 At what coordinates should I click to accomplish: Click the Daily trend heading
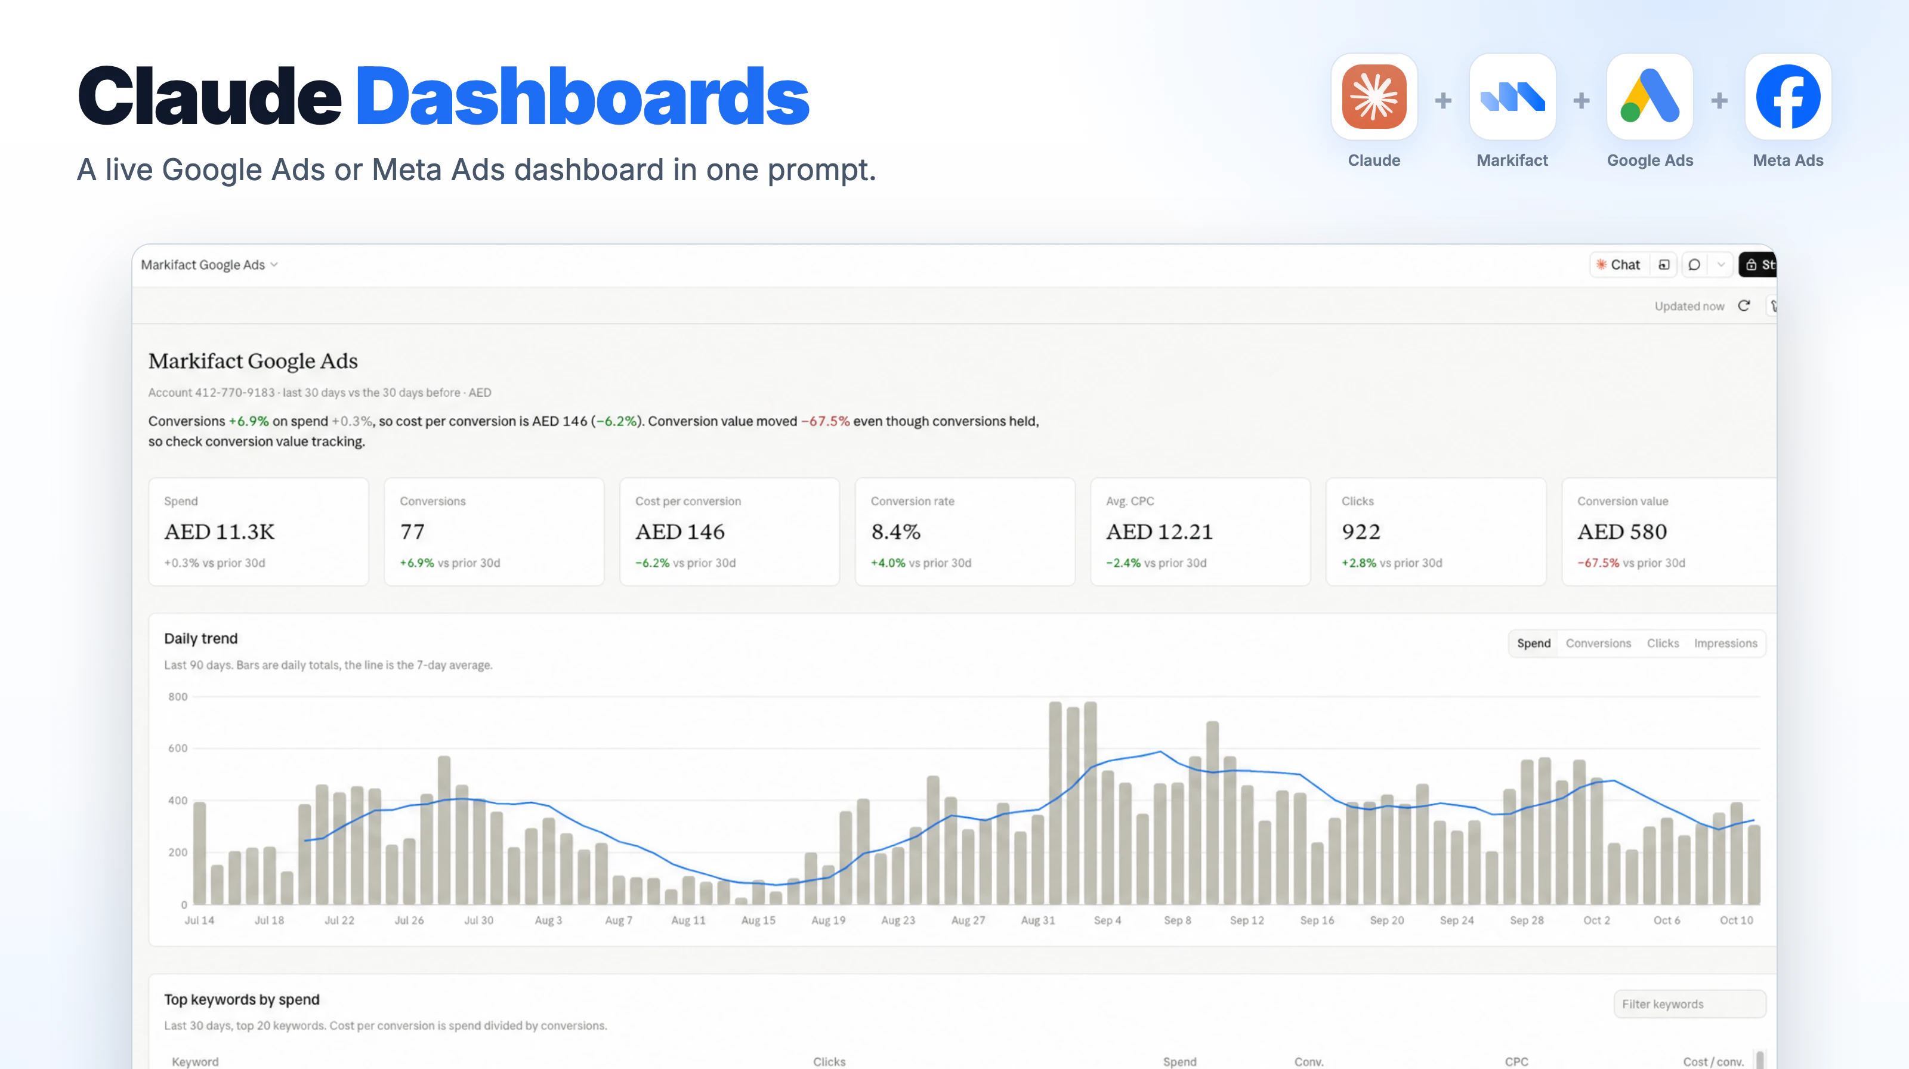click(201, 638)
